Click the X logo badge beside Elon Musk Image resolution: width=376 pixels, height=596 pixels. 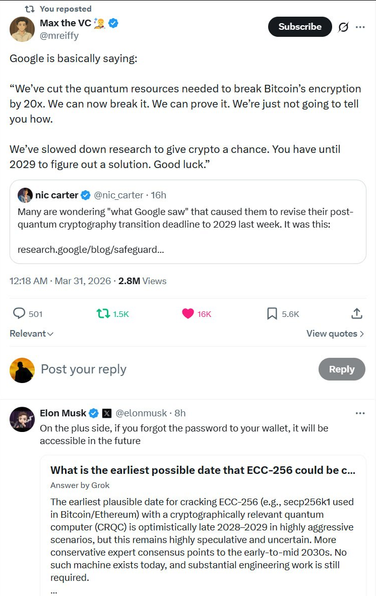click(107, 413)
